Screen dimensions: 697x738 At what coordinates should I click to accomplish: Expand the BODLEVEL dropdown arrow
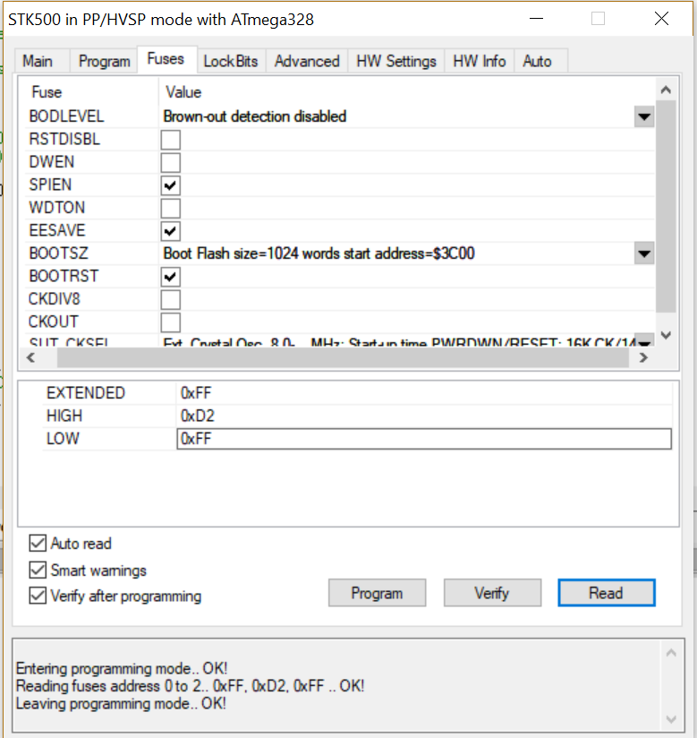[x=644, y=116]
